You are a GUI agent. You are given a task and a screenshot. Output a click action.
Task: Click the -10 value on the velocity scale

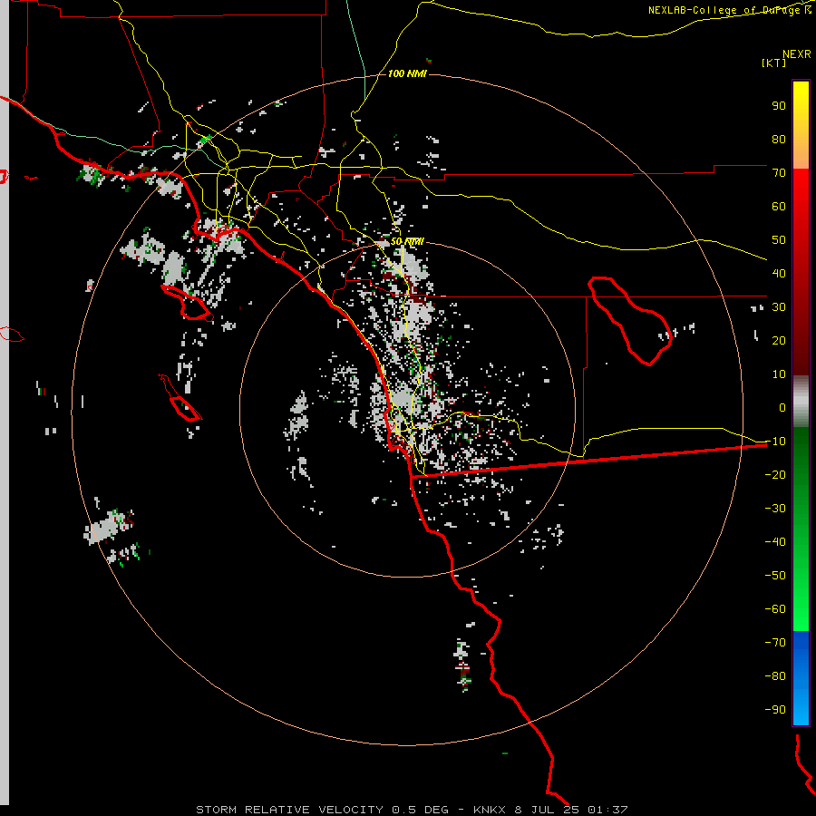pos(775,442)
